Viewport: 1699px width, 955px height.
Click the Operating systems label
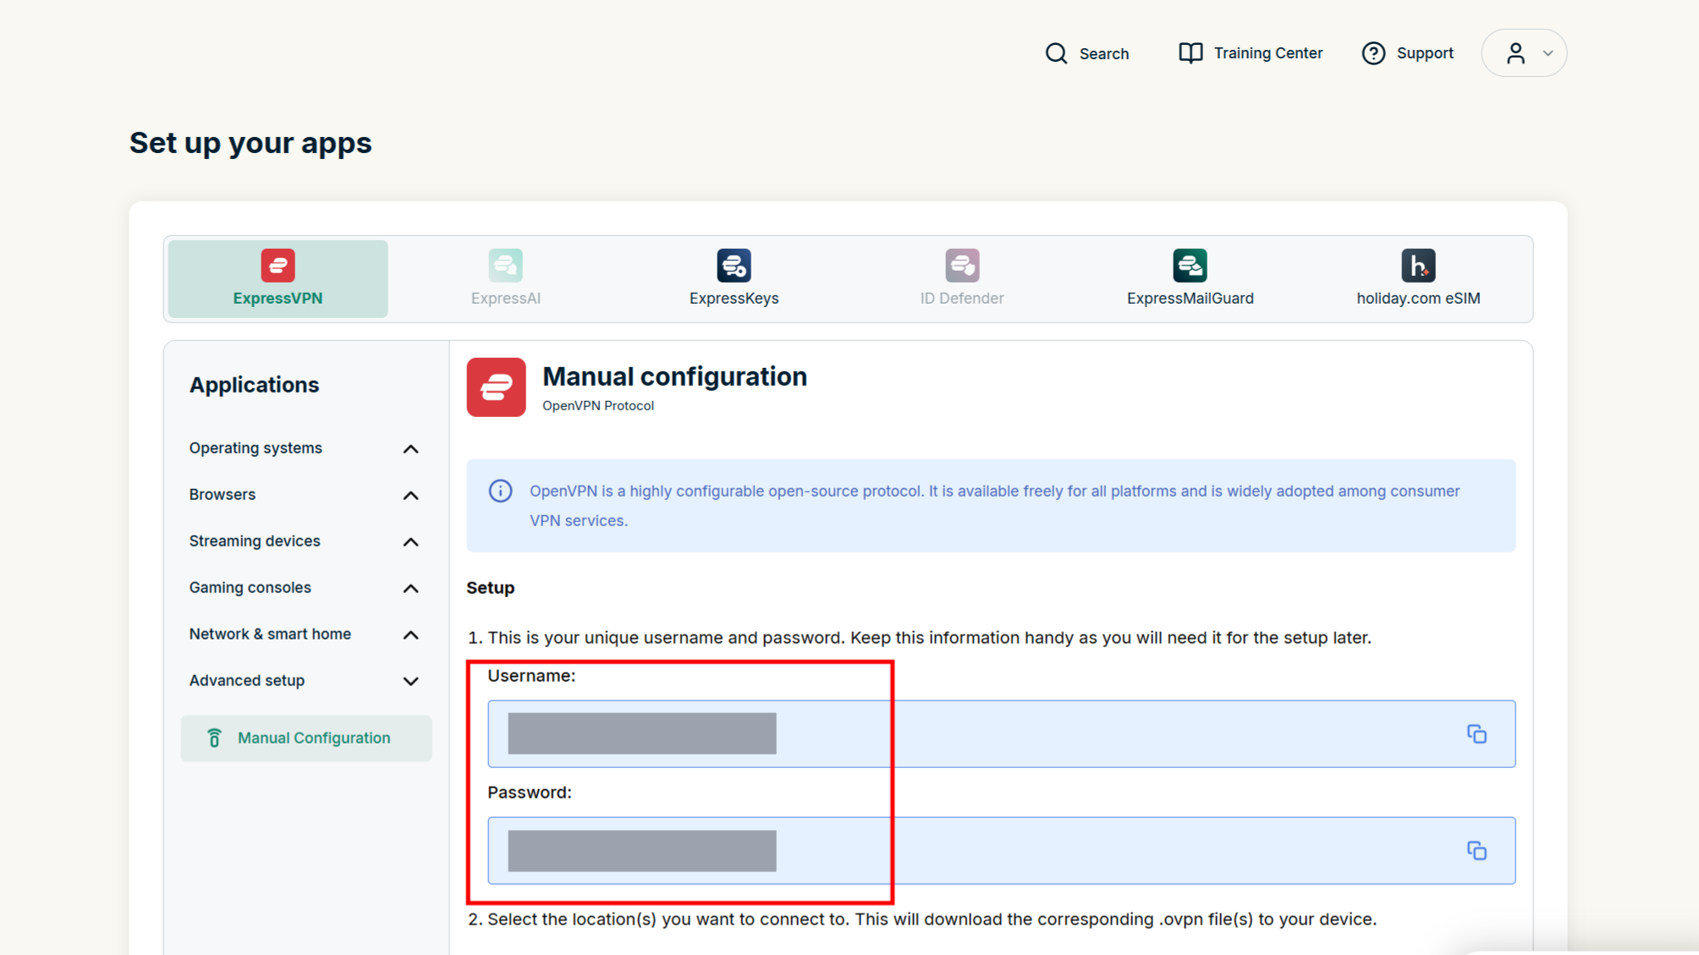(256, 448)
